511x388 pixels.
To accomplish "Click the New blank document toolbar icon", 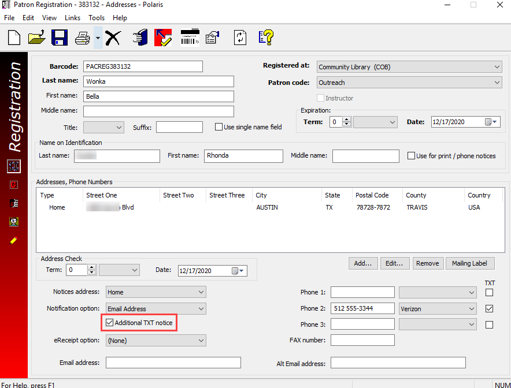I will [14, 38].
